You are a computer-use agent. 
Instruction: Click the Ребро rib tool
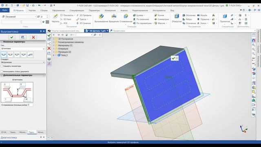point(187,19)
